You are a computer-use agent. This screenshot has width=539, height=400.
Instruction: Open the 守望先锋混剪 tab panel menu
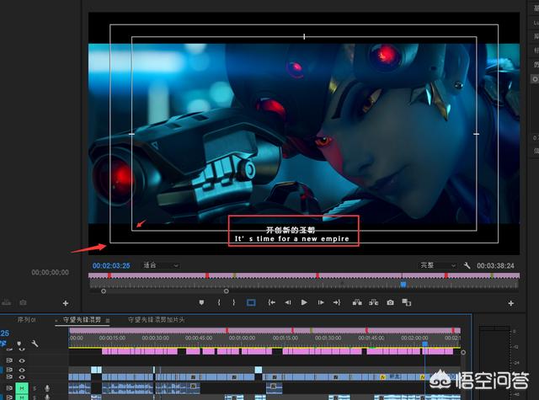point(108,320)
